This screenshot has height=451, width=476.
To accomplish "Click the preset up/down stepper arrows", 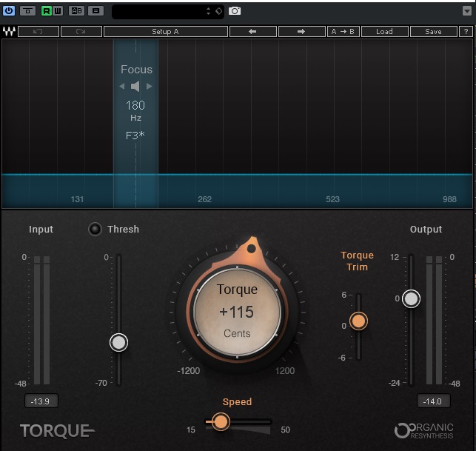I will coord(208,11).
